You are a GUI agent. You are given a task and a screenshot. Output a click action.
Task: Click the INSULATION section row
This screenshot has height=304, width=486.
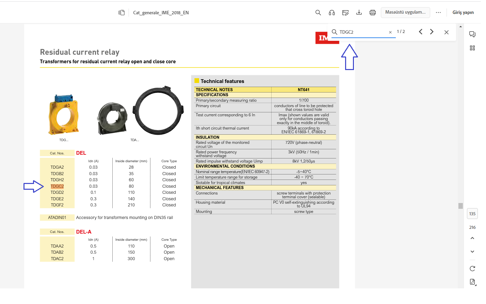click(265, 137)
